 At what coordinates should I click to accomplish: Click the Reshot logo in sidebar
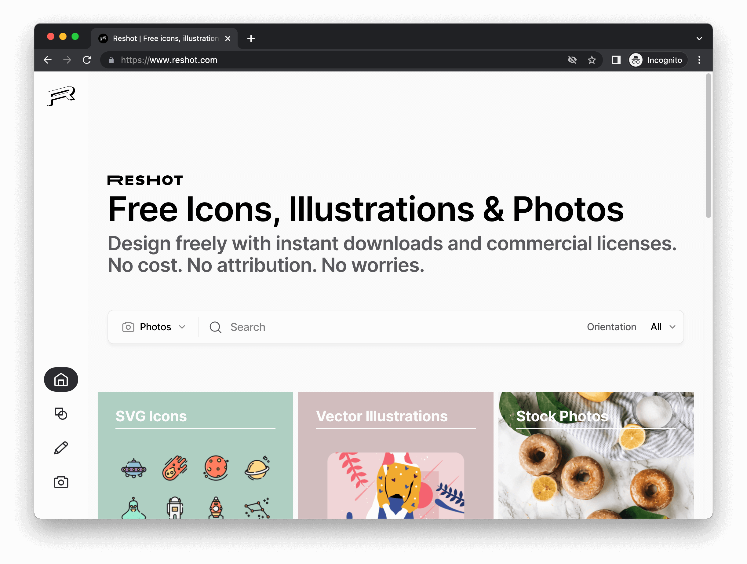coord(61,96)
